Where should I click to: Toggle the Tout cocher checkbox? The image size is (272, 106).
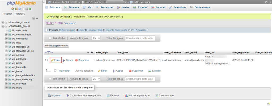[55, 71]
